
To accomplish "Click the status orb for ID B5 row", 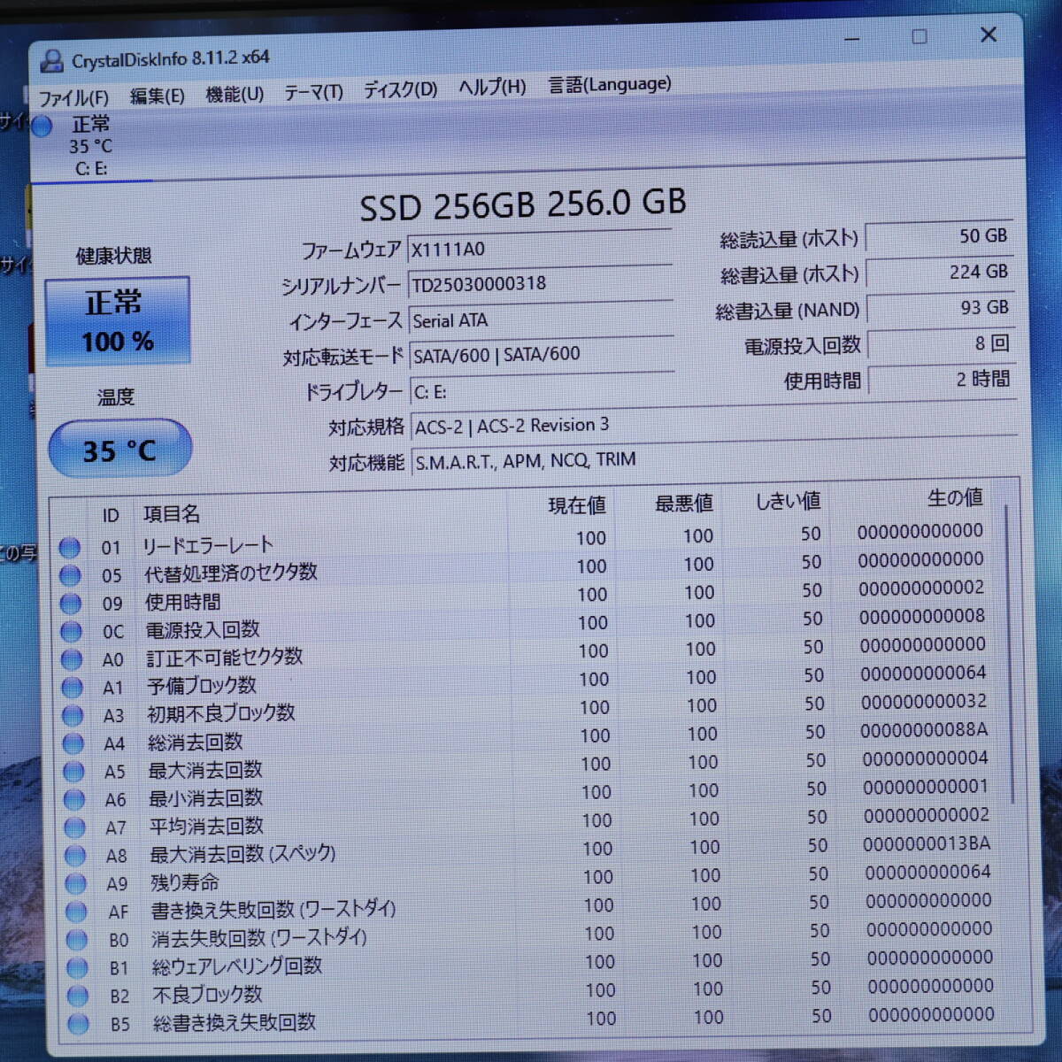I will click(79, 1025).
